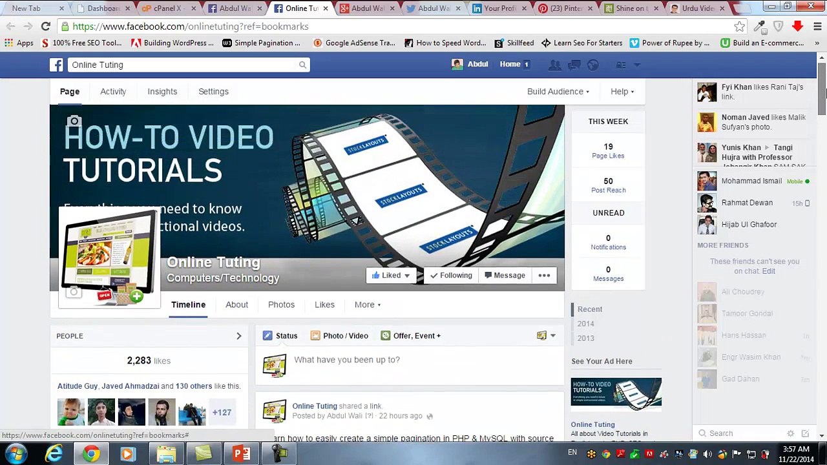Open PowerPoint from taskbar
Viewport: 827px width, 465px height.
point(241,454)
